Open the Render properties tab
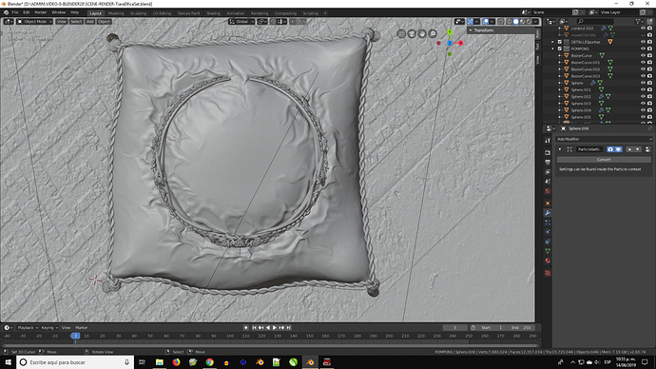 coord(548,153)
